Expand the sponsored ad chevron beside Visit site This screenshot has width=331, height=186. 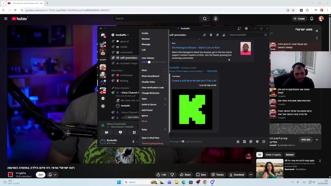(x=317, y=139)
